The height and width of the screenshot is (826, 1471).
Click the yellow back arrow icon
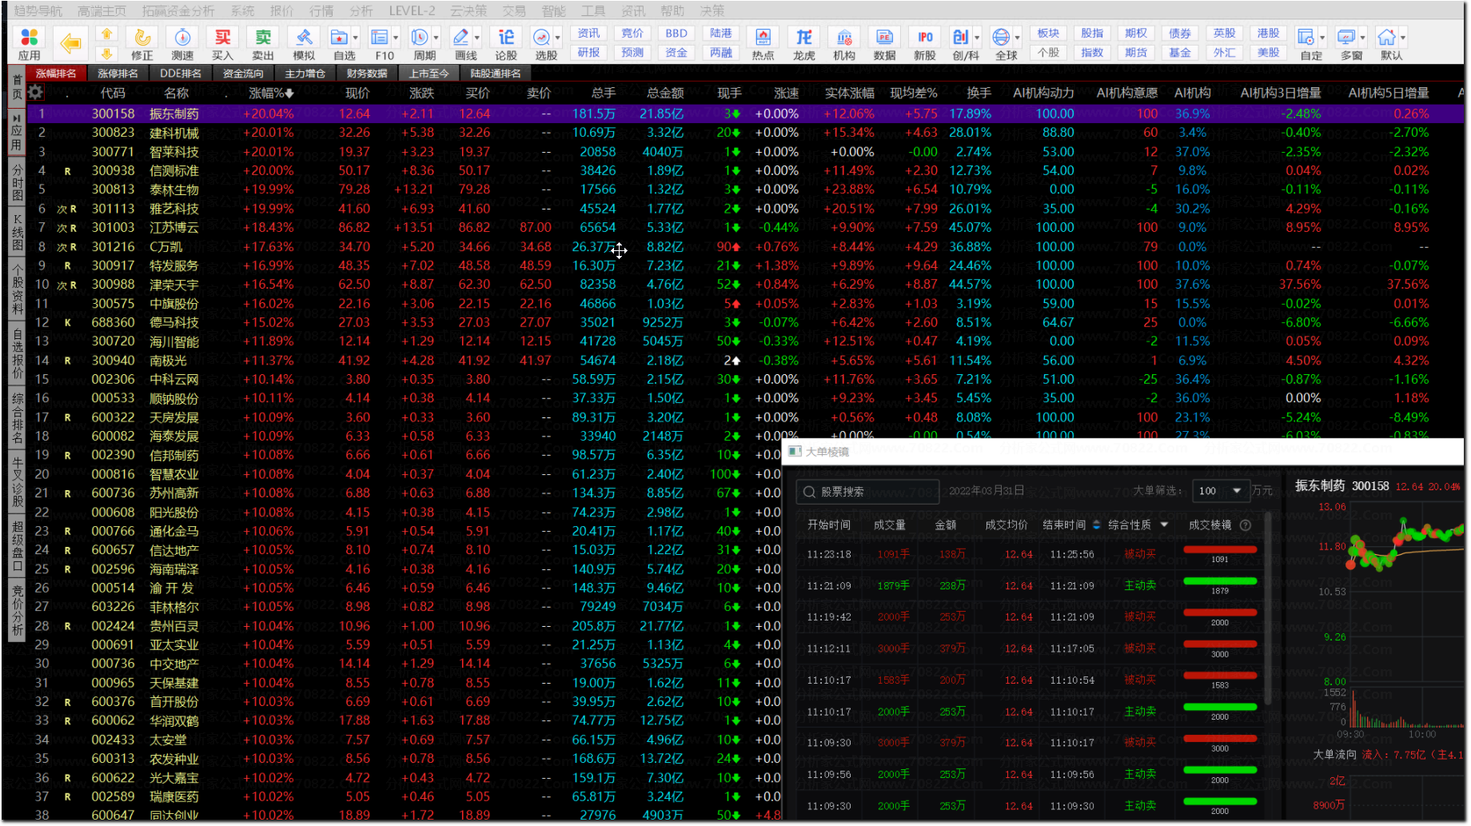71,43
